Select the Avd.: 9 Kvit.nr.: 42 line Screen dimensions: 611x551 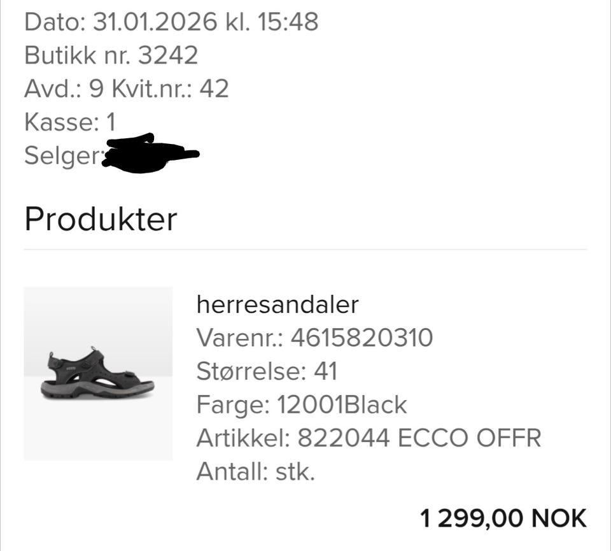[126, 89]
